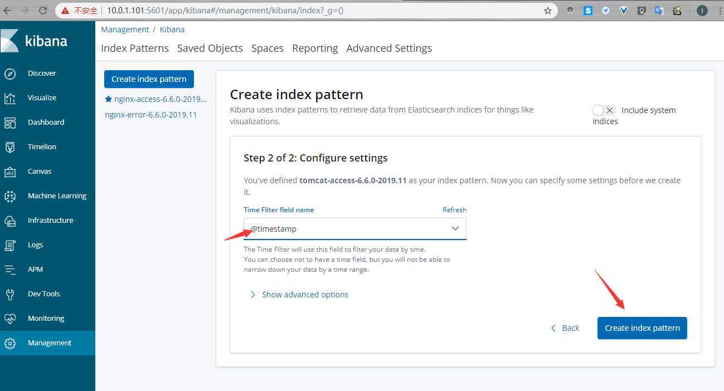724x391 pixels.
Task: Click the Create index pattern heading
Action: coord(297,95)
